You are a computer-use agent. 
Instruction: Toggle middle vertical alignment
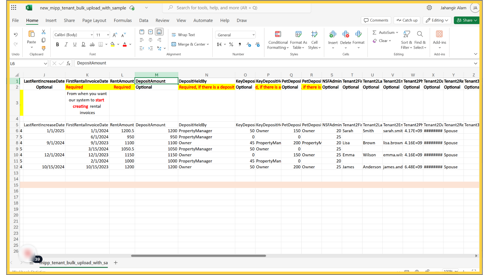(x=151, y=32)
